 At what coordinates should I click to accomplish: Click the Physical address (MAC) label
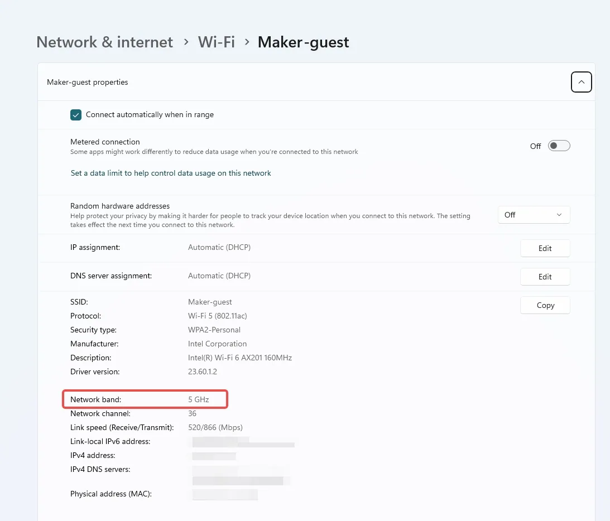point(111,494)
